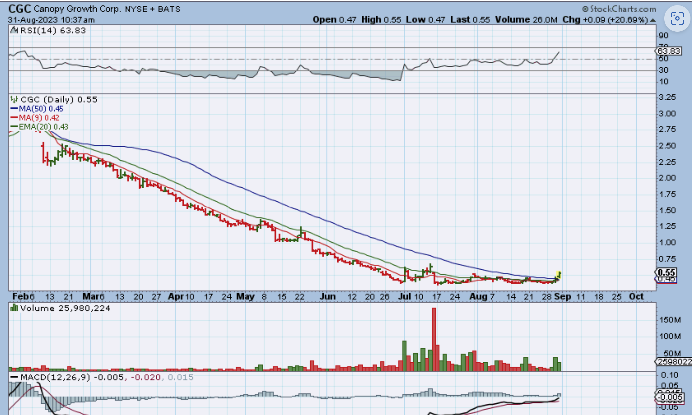
Task: Click the RSI(14) indicator mountain icon
Action: point(14,30)
